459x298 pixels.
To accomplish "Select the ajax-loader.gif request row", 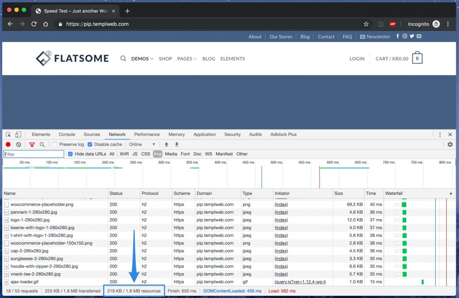I will [x=229, y=282].
